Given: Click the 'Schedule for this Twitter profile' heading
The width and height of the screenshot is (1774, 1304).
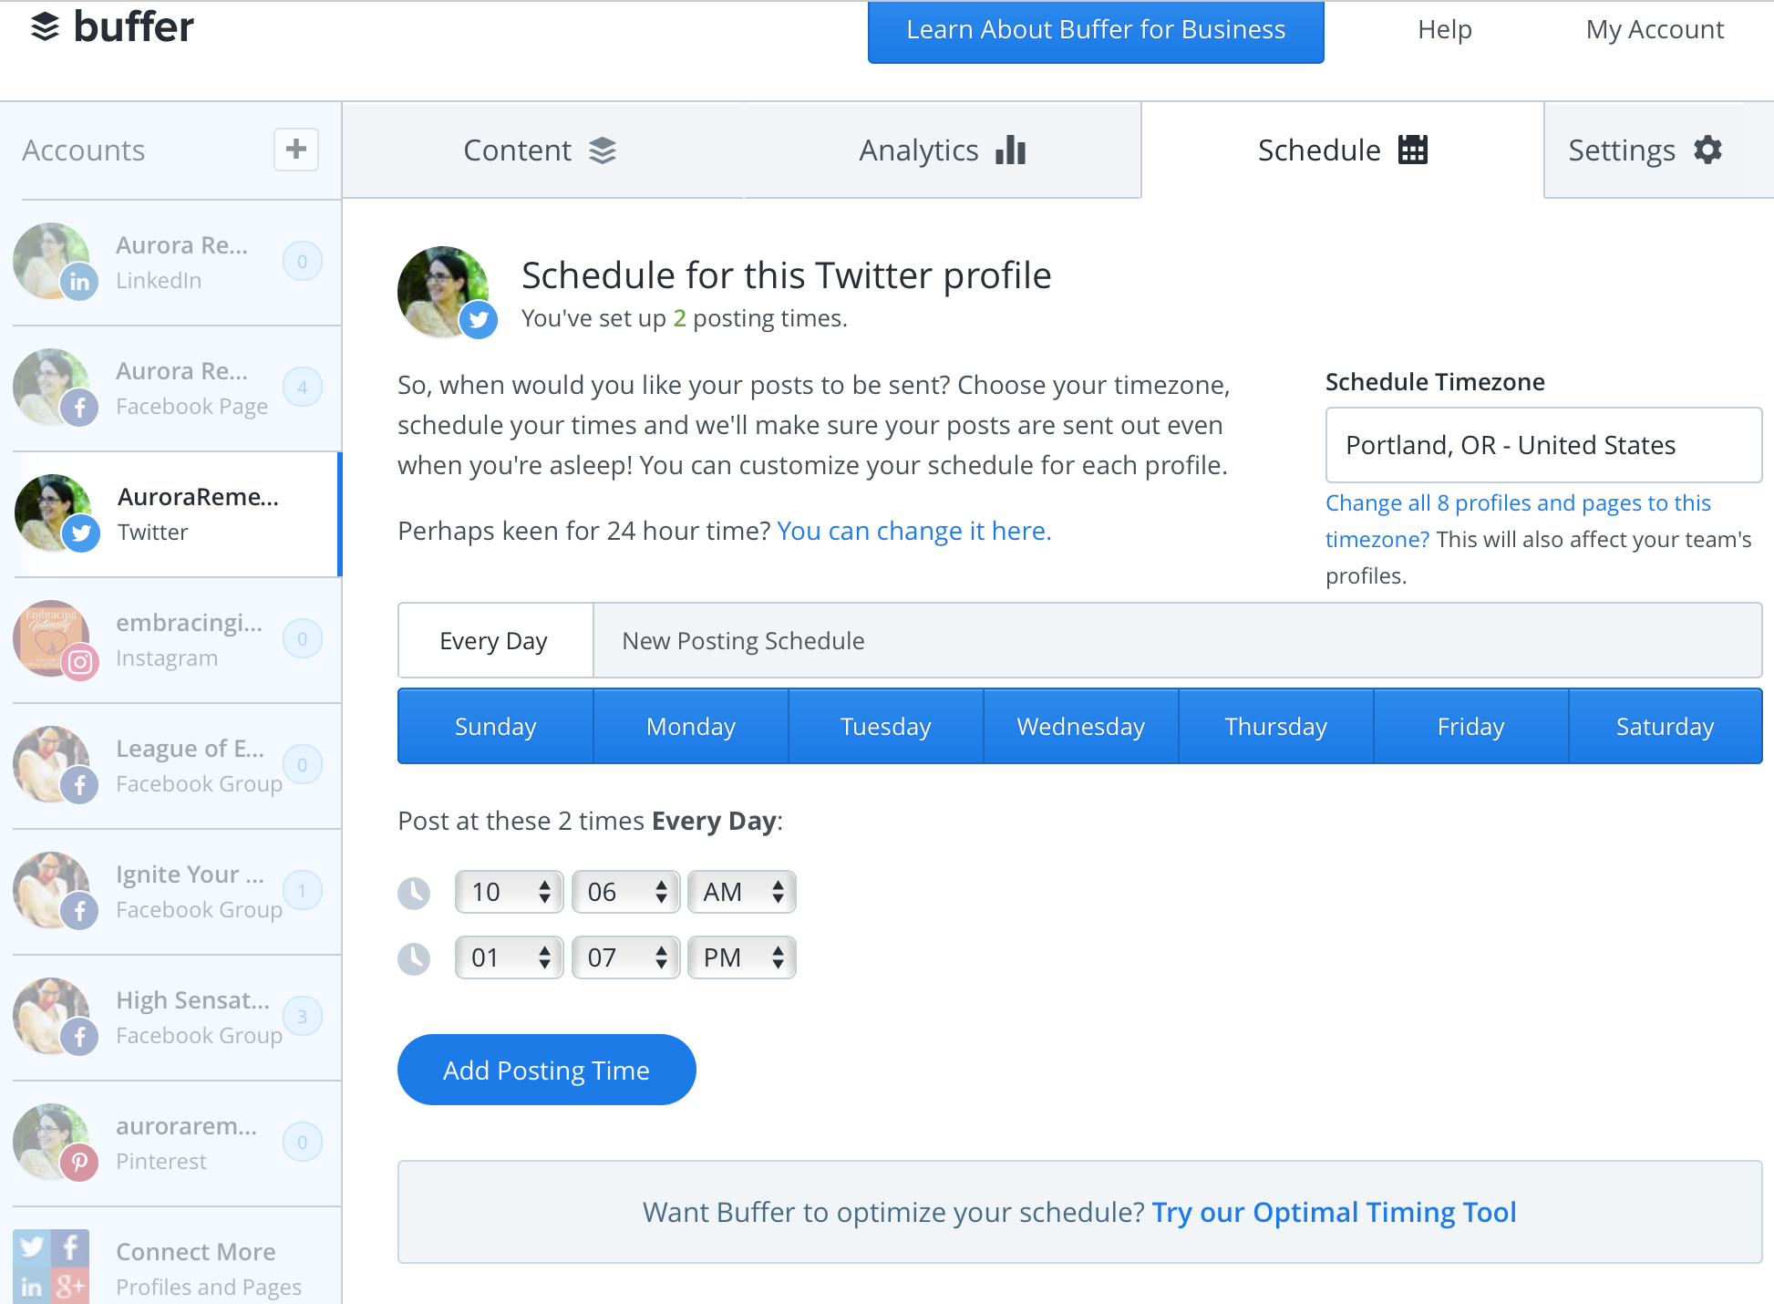Looking at the screenshot, I should pyautogui.click(x=787, y=275).
